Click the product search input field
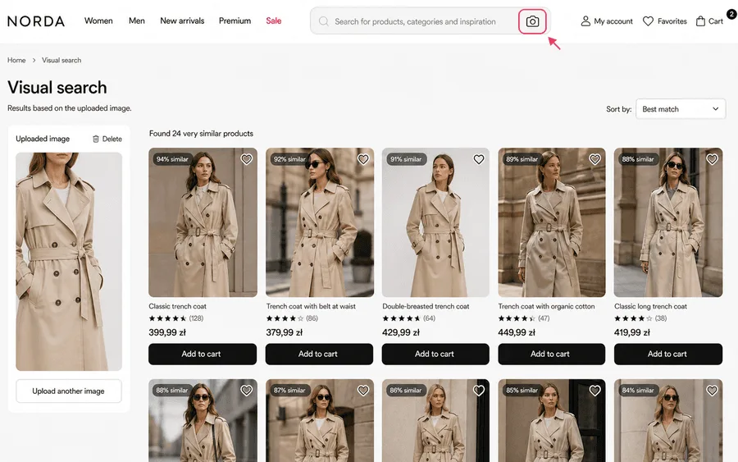Image resolution: width=738 pixels, height=462 pixels. coord(415,21)
